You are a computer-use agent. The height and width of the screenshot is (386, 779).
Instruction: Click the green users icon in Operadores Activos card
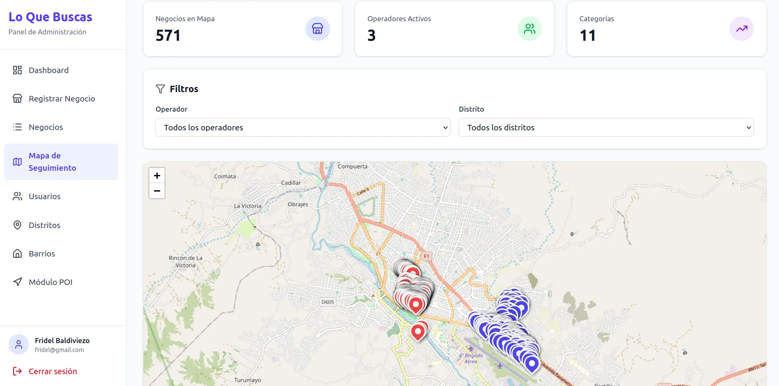[529, 29]
